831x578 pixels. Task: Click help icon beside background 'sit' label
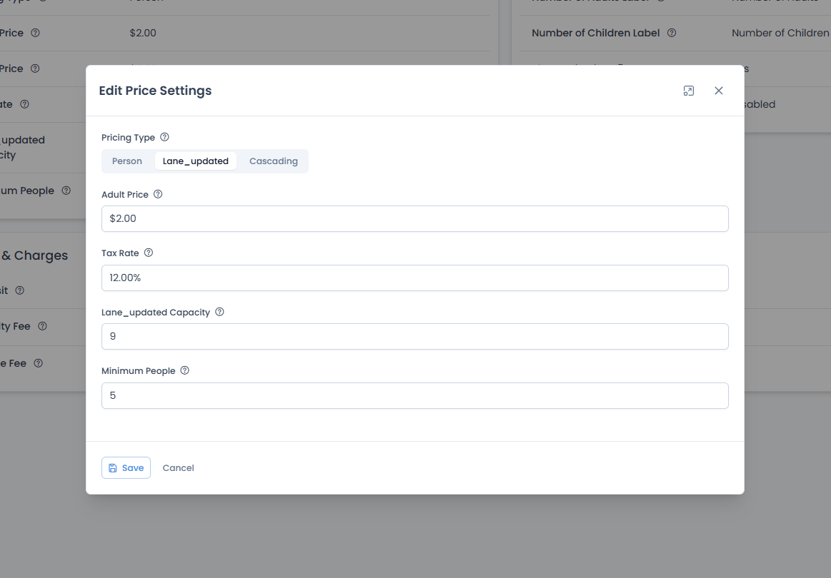pyautogui.click(x=19, y=290)
